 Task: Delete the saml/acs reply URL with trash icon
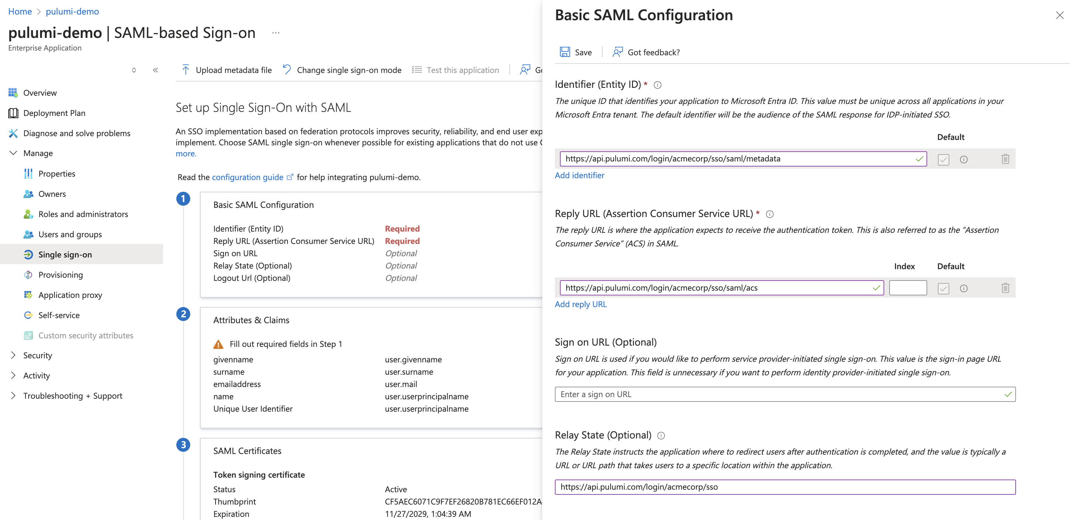pos(1005,288)
